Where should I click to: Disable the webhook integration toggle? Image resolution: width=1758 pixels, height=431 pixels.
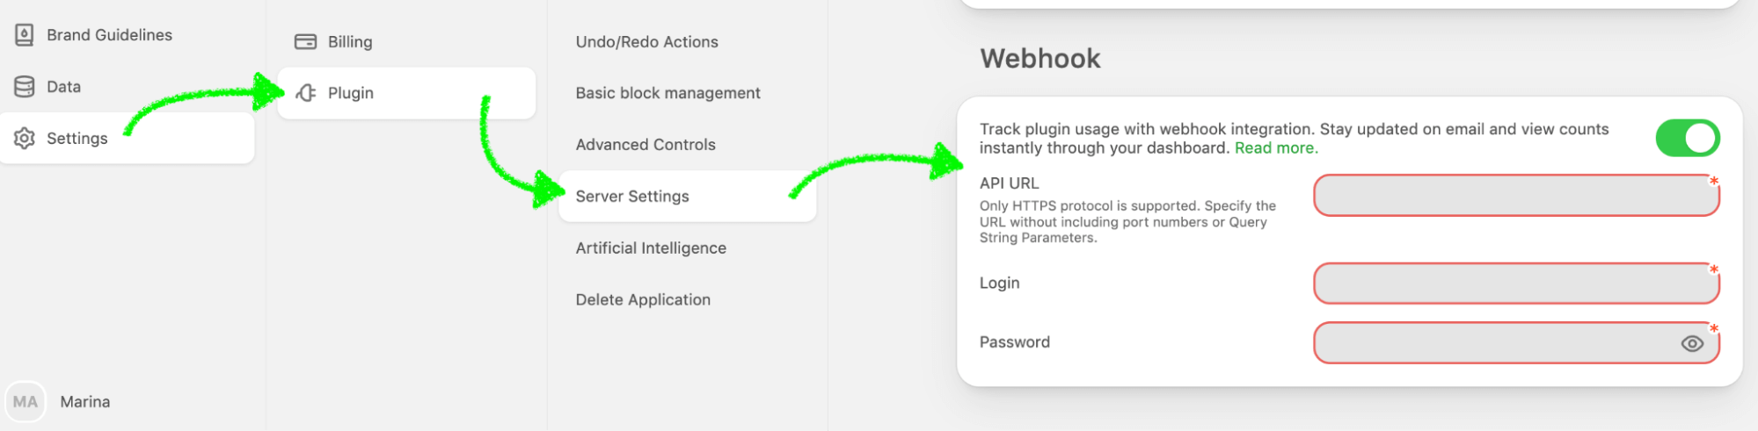coord(1687,139)
